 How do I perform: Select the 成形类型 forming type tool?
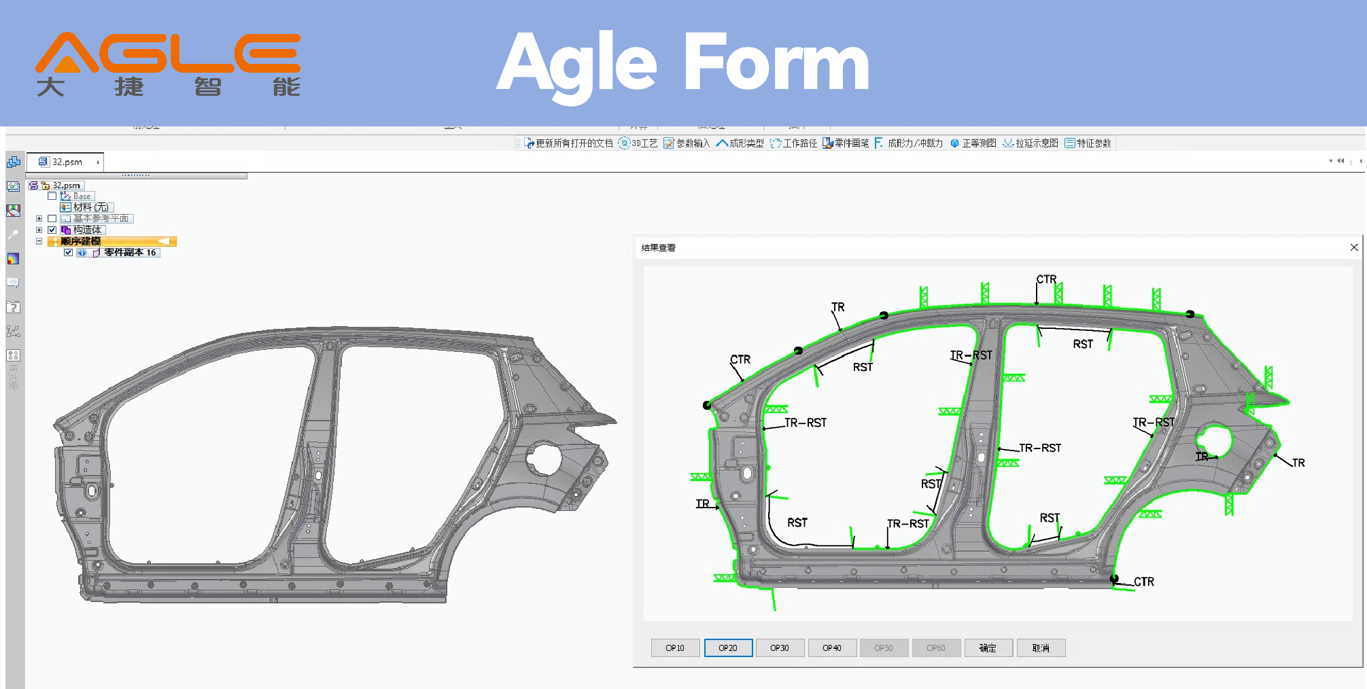740,143
